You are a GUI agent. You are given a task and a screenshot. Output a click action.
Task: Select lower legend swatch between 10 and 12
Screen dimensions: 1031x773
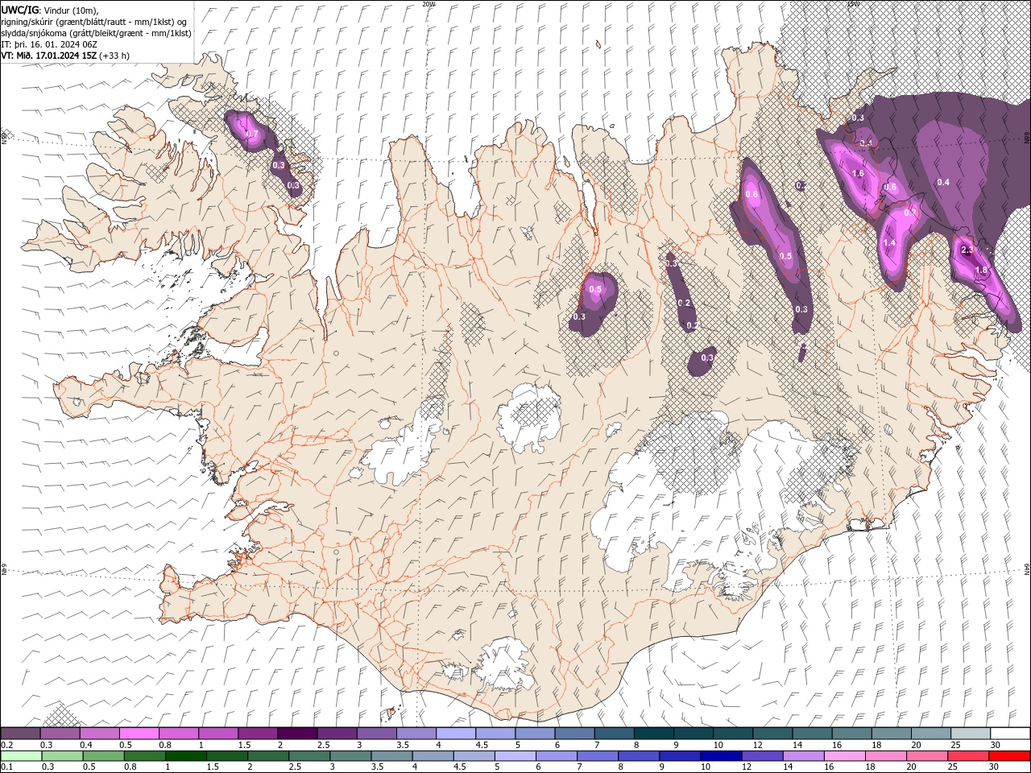click(721, 756)
